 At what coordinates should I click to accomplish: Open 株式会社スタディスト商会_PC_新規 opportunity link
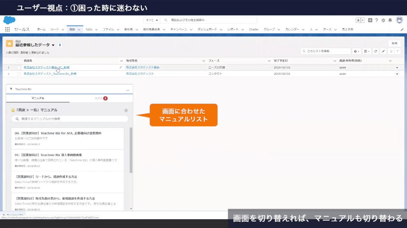pos(46,67)
